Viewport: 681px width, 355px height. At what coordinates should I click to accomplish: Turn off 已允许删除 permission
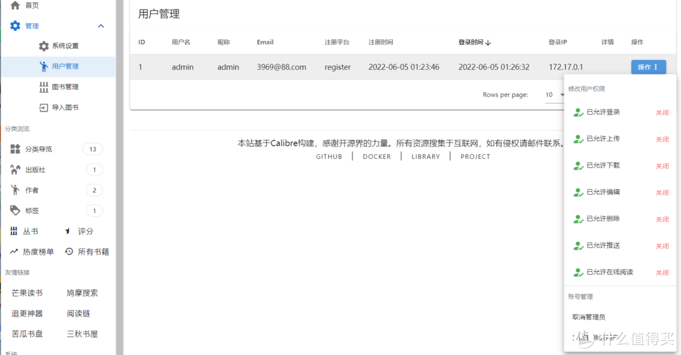pyautogui.click(x=662, y=219)
